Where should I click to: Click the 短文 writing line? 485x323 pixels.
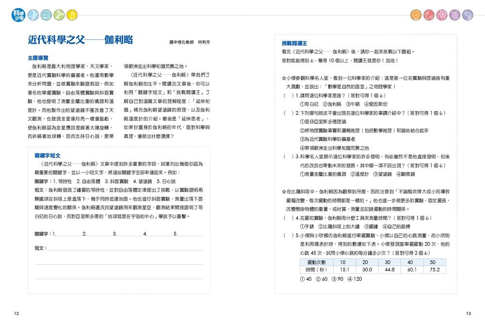[x=126, y=248]
